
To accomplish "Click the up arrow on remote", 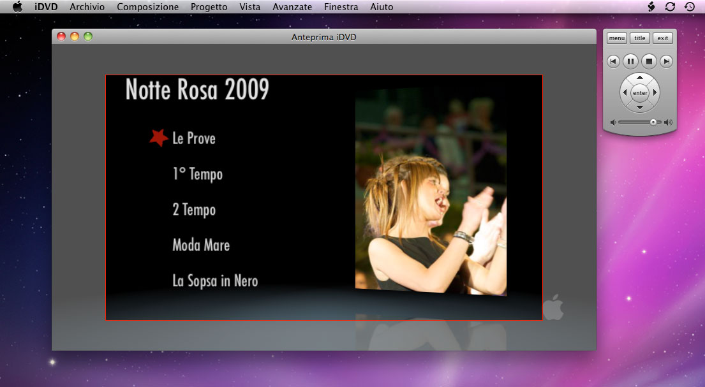I will (640, 78).
